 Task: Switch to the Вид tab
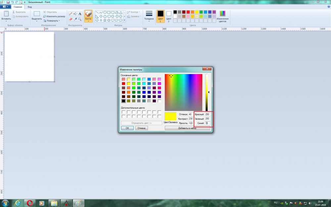(30, 7)
